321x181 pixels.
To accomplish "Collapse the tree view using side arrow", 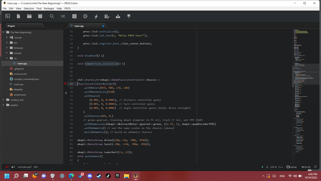I will pyautogui.click(x=66, y=93).
